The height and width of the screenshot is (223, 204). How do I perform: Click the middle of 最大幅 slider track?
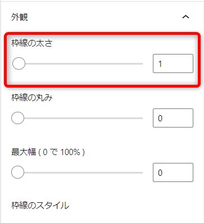tap(77, 172)
